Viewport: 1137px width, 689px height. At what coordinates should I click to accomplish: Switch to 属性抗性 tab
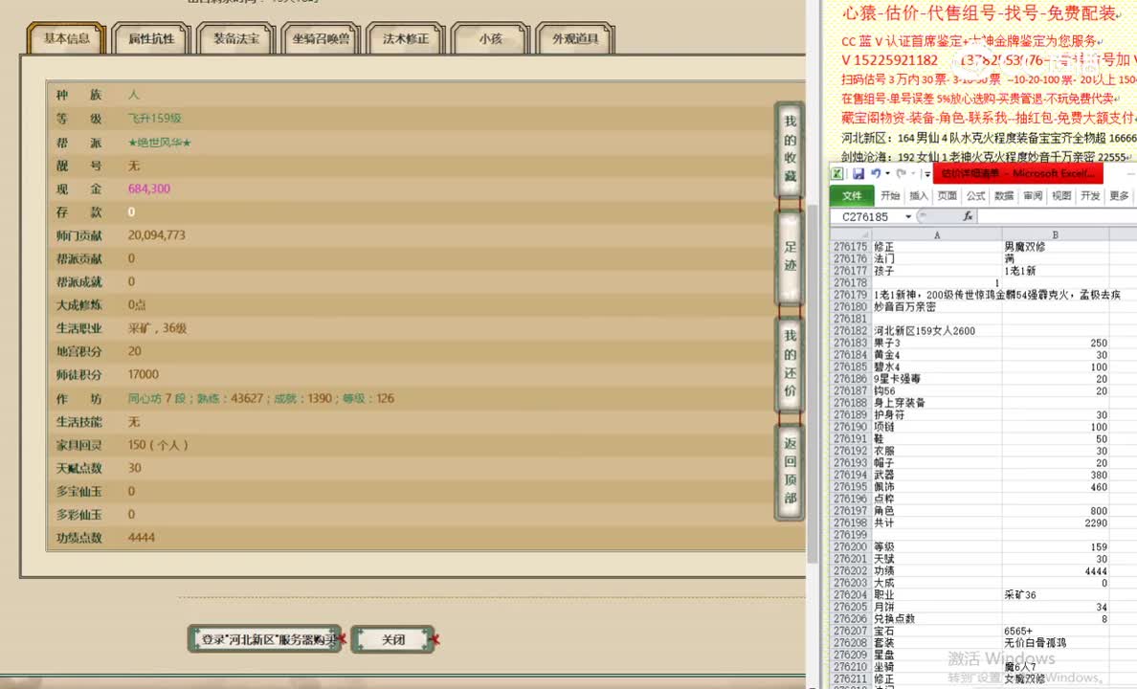pyautogui.click(x=151, y=38)
